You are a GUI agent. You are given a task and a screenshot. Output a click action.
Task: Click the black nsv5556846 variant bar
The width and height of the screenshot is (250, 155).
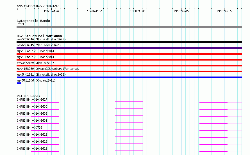click(129, 42)
